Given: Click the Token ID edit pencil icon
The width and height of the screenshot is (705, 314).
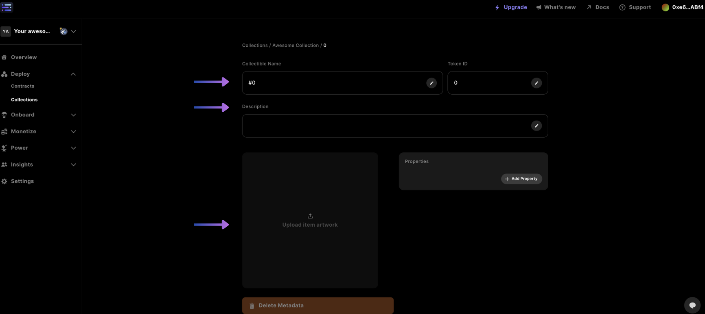Looking at the screenshot, I should [536, 83].
